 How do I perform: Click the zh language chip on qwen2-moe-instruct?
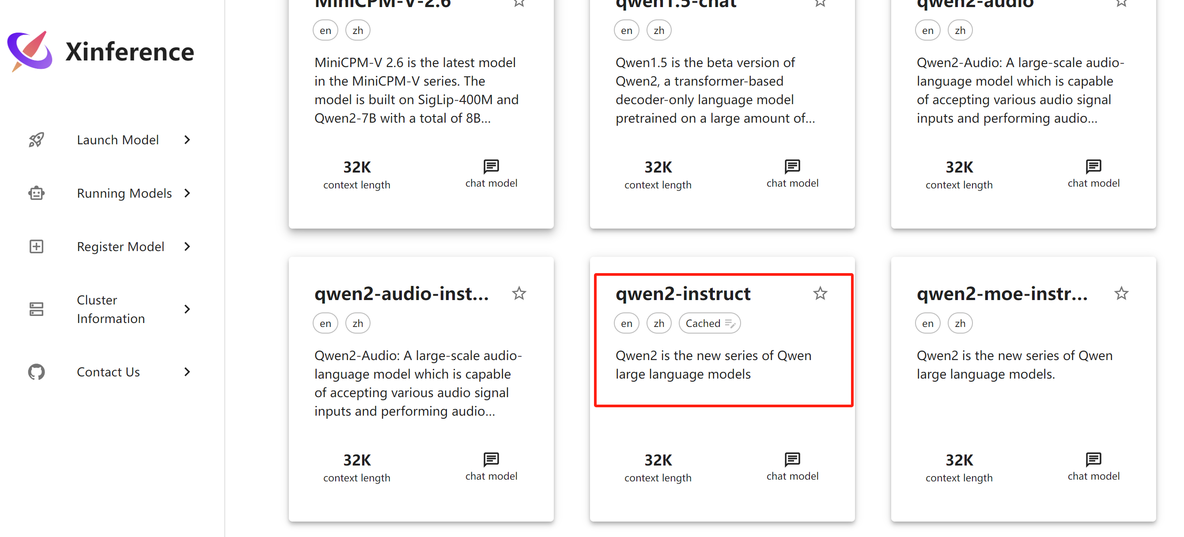pos(960,323)
